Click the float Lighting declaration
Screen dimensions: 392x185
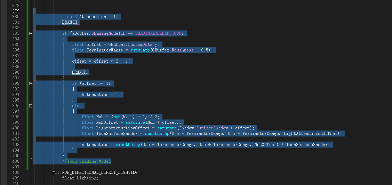click(x=80, y=178)
